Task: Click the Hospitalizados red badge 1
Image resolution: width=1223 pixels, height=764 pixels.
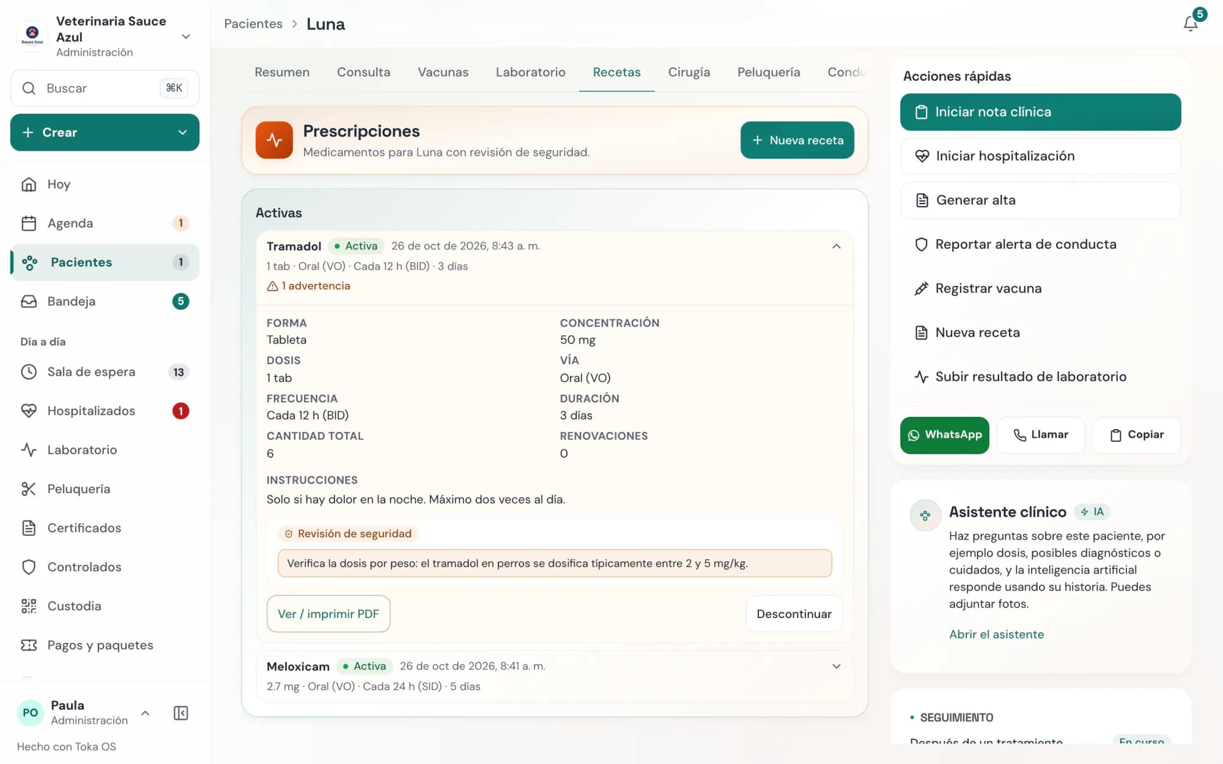Action: (180, 411)
